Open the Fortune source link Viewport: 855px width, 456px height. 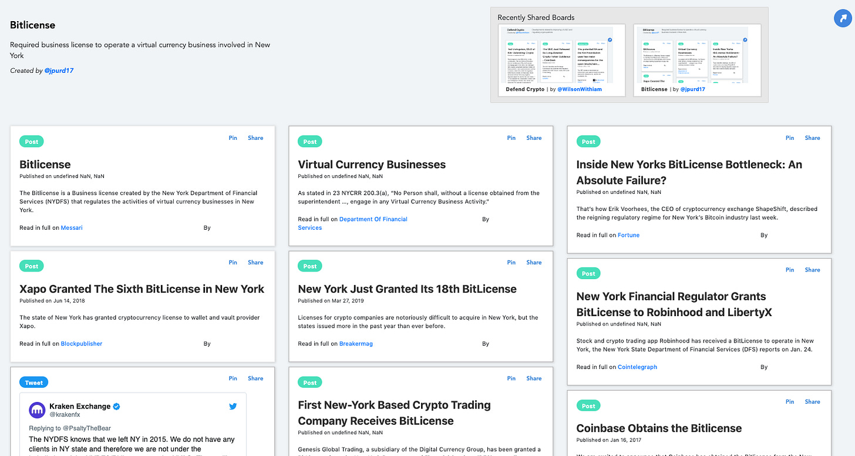pos(628,235)
